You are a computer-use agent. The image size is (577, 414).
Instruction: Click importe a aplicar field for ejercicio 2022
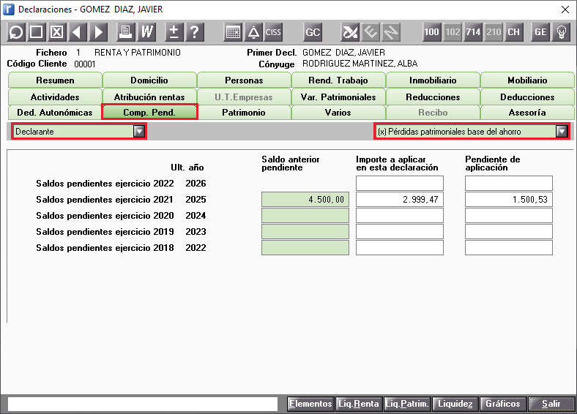point(400,183)
